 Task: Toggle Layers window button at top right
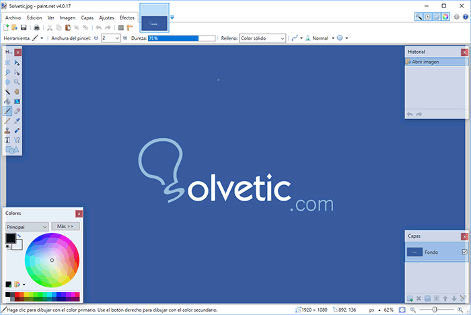[x=436, y=17]
